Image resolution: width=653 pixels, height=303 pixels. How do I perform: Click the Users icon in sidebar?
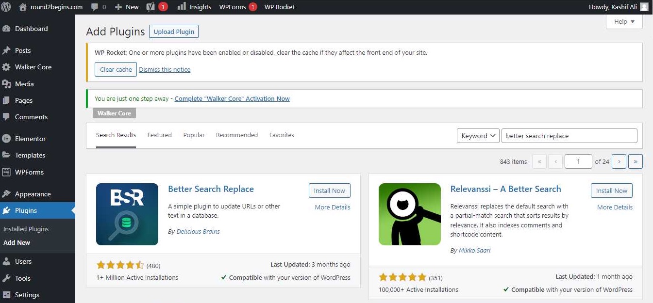[x=7, y=261]
